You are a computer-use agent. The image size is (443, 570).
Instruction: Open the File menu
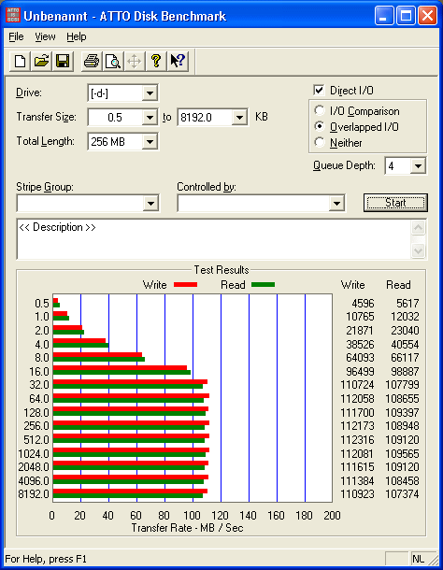[16, 36]
